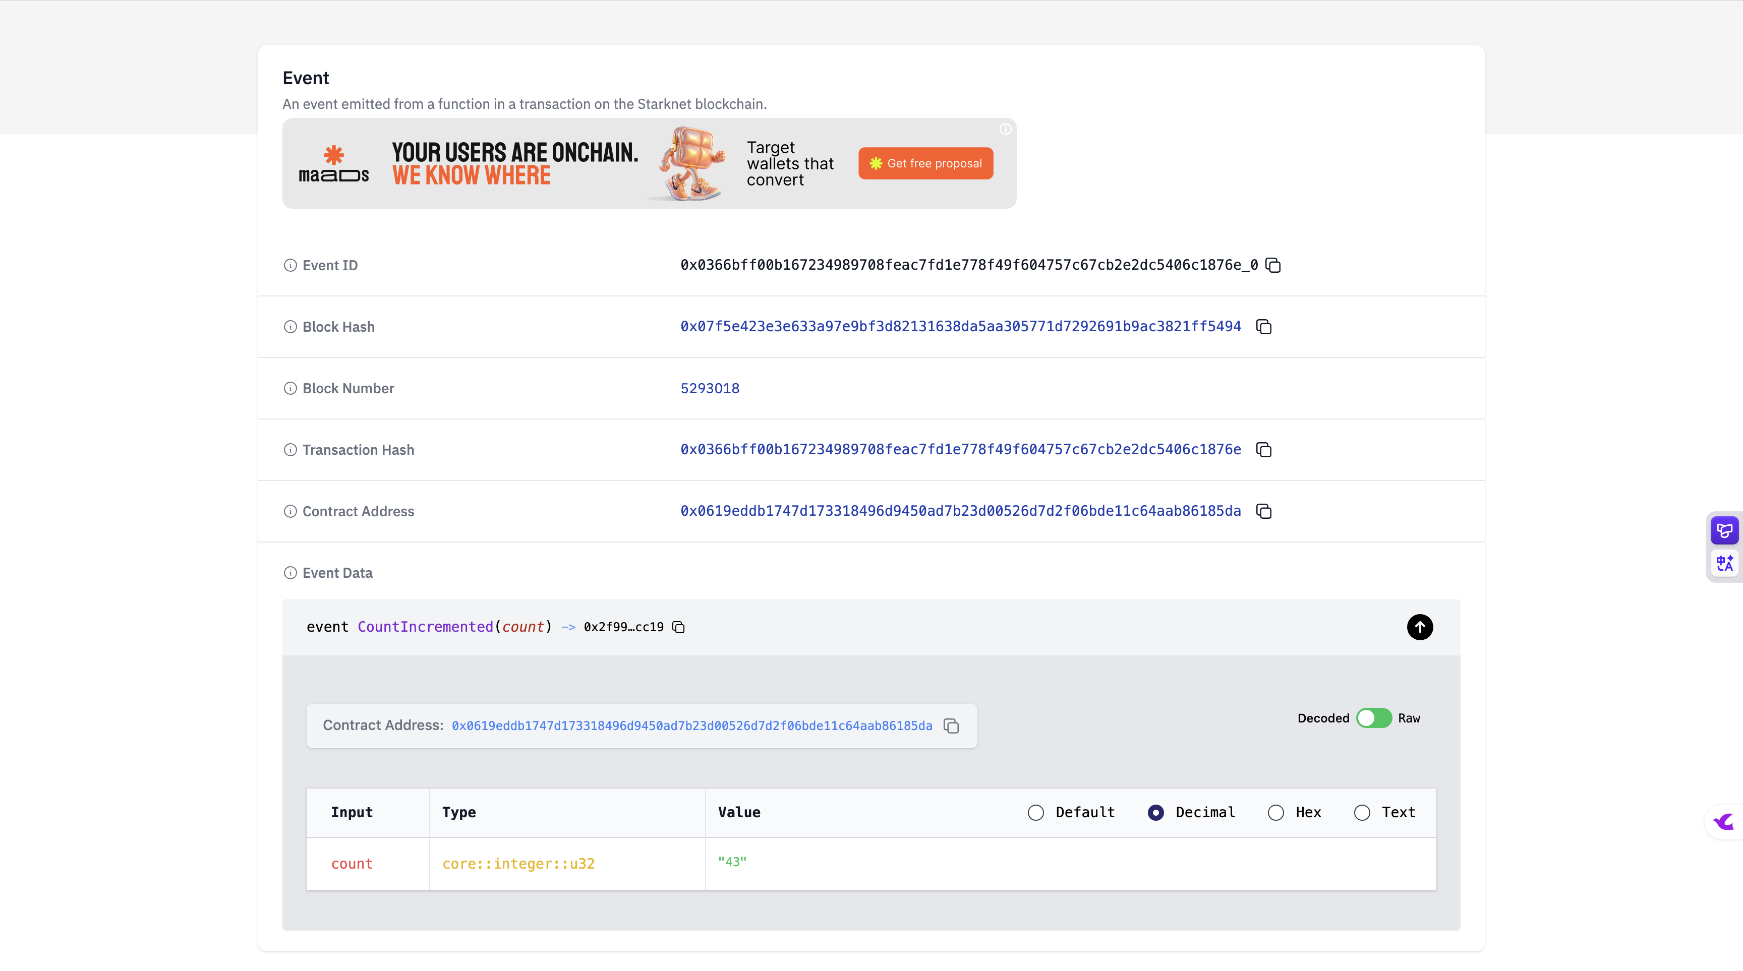
Task: Open block number 5293018 link
Action: pyautogui.click(x=710, y=388)
